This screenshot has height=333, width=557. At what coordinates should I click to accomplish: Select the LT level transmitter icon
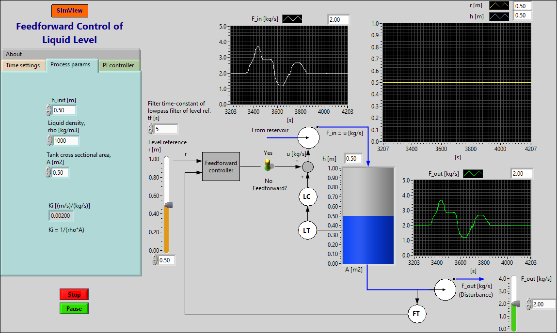click(307, 230)
